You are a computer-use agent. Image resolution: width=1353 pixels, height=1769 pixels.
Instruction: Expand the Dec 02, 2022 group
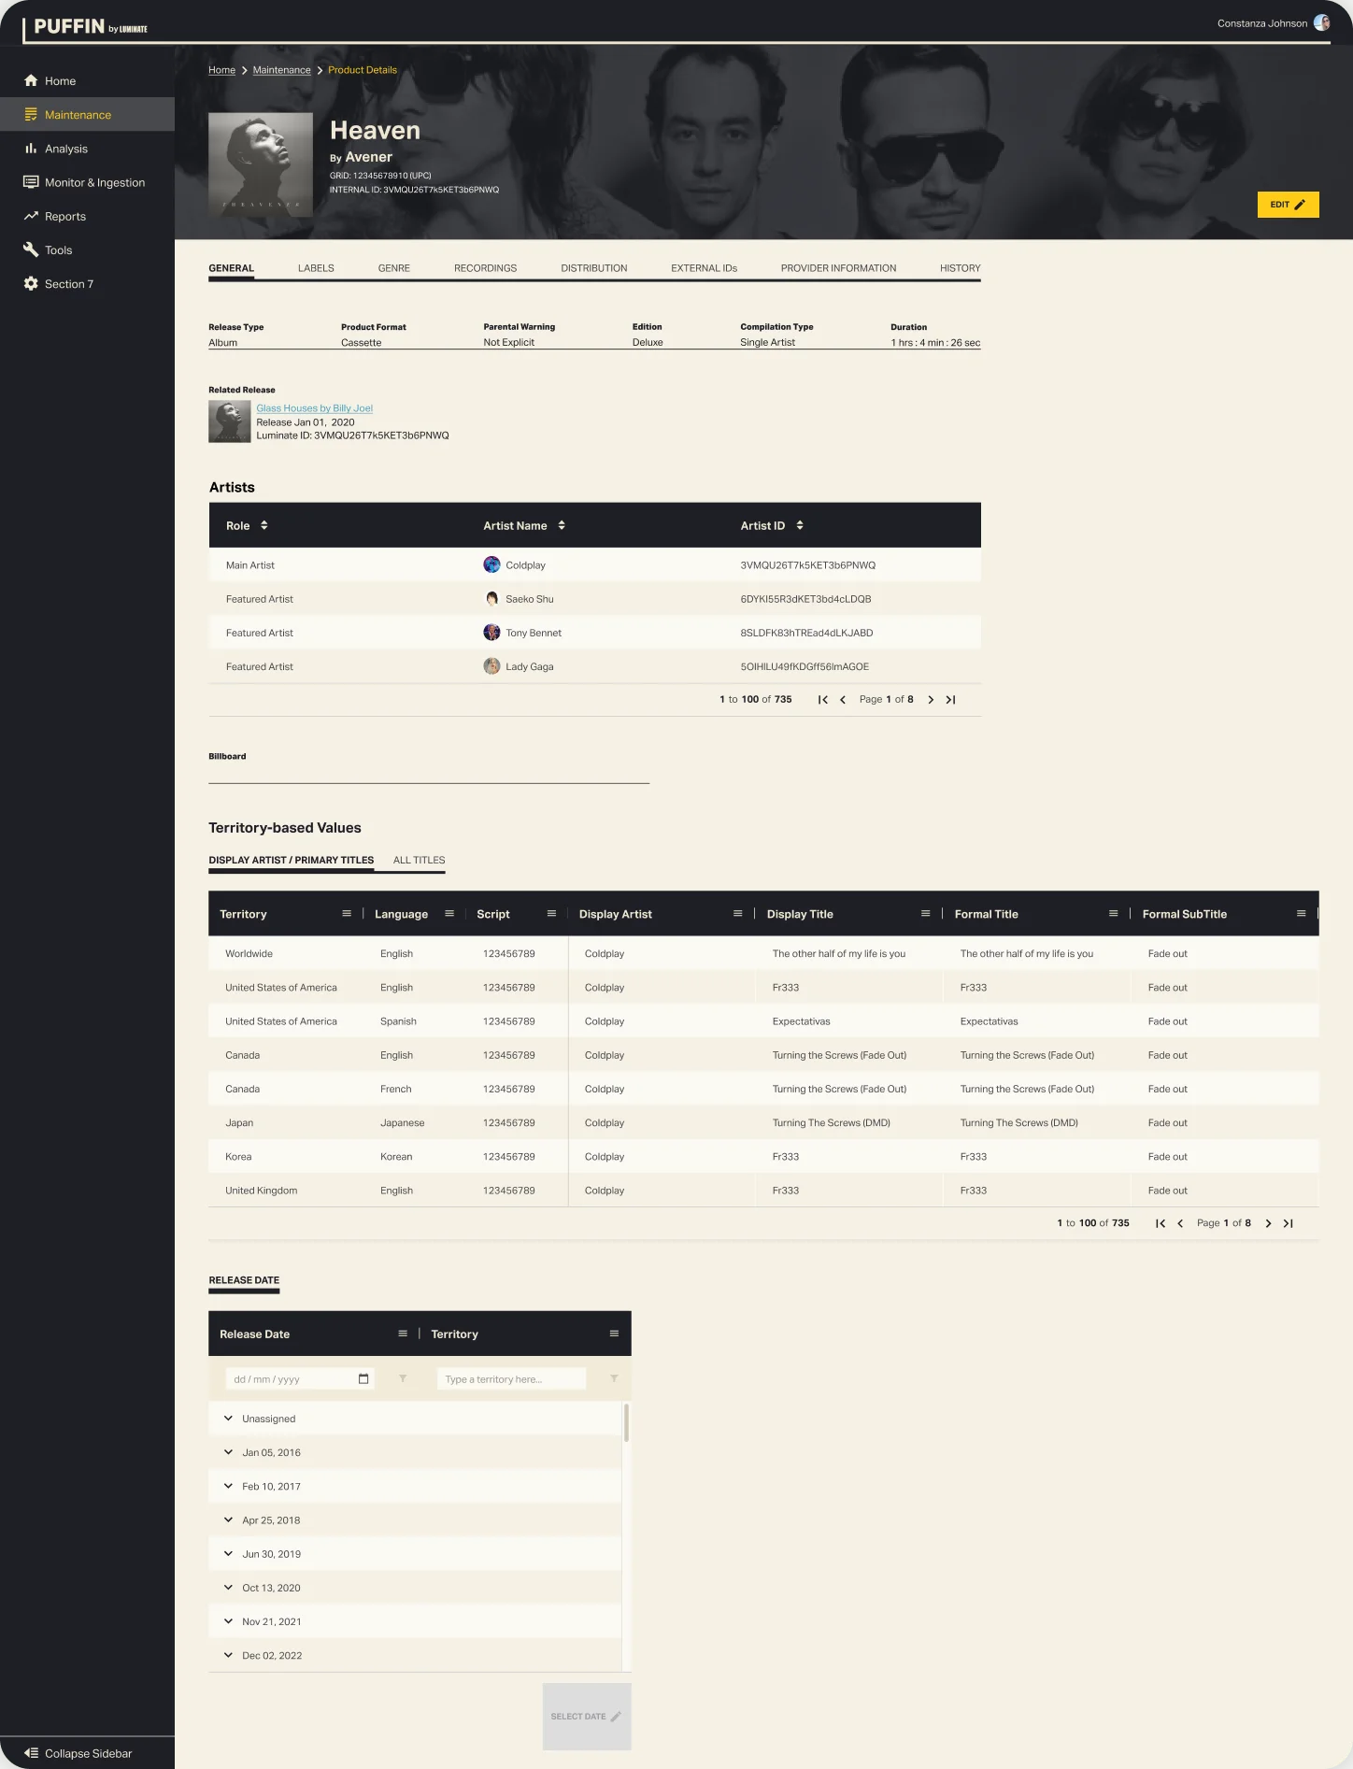[x=228, y=1655]
